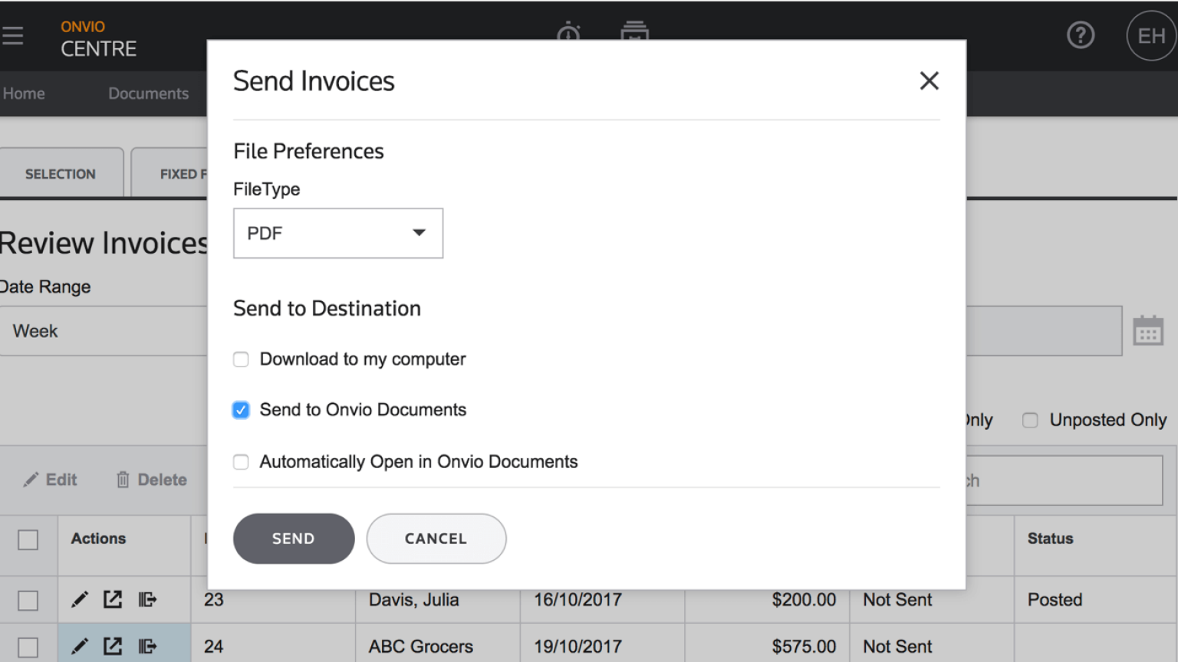Image resolution: width=1178 pixels, height=662 pixels.
Task: Enable Automatically Open in Onvio Documents
Action: [x=241, y=461]
